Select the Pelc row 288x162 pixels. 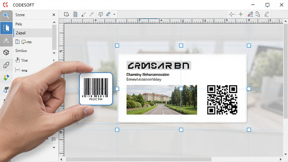(x=33, y=24)
